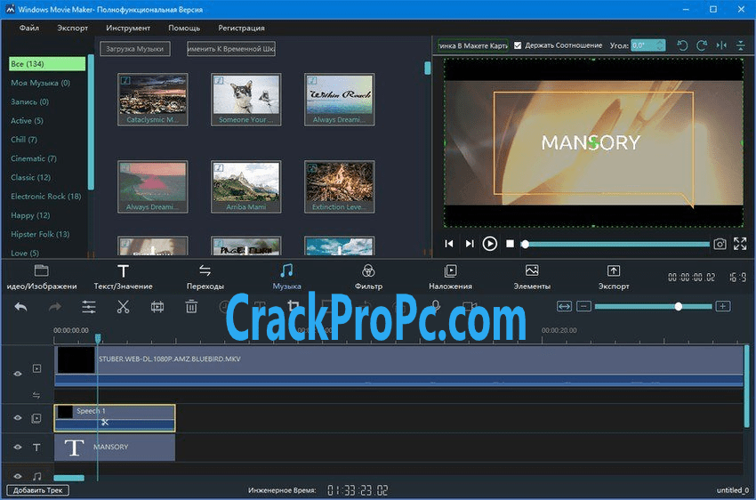This screenshot has height=500, width=756.
Task: Record voiceover with the microphone icon
Action: click(x=436, y=305)
